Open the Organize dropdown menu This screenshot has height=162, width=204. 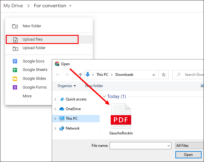click(x=67, y=86)
